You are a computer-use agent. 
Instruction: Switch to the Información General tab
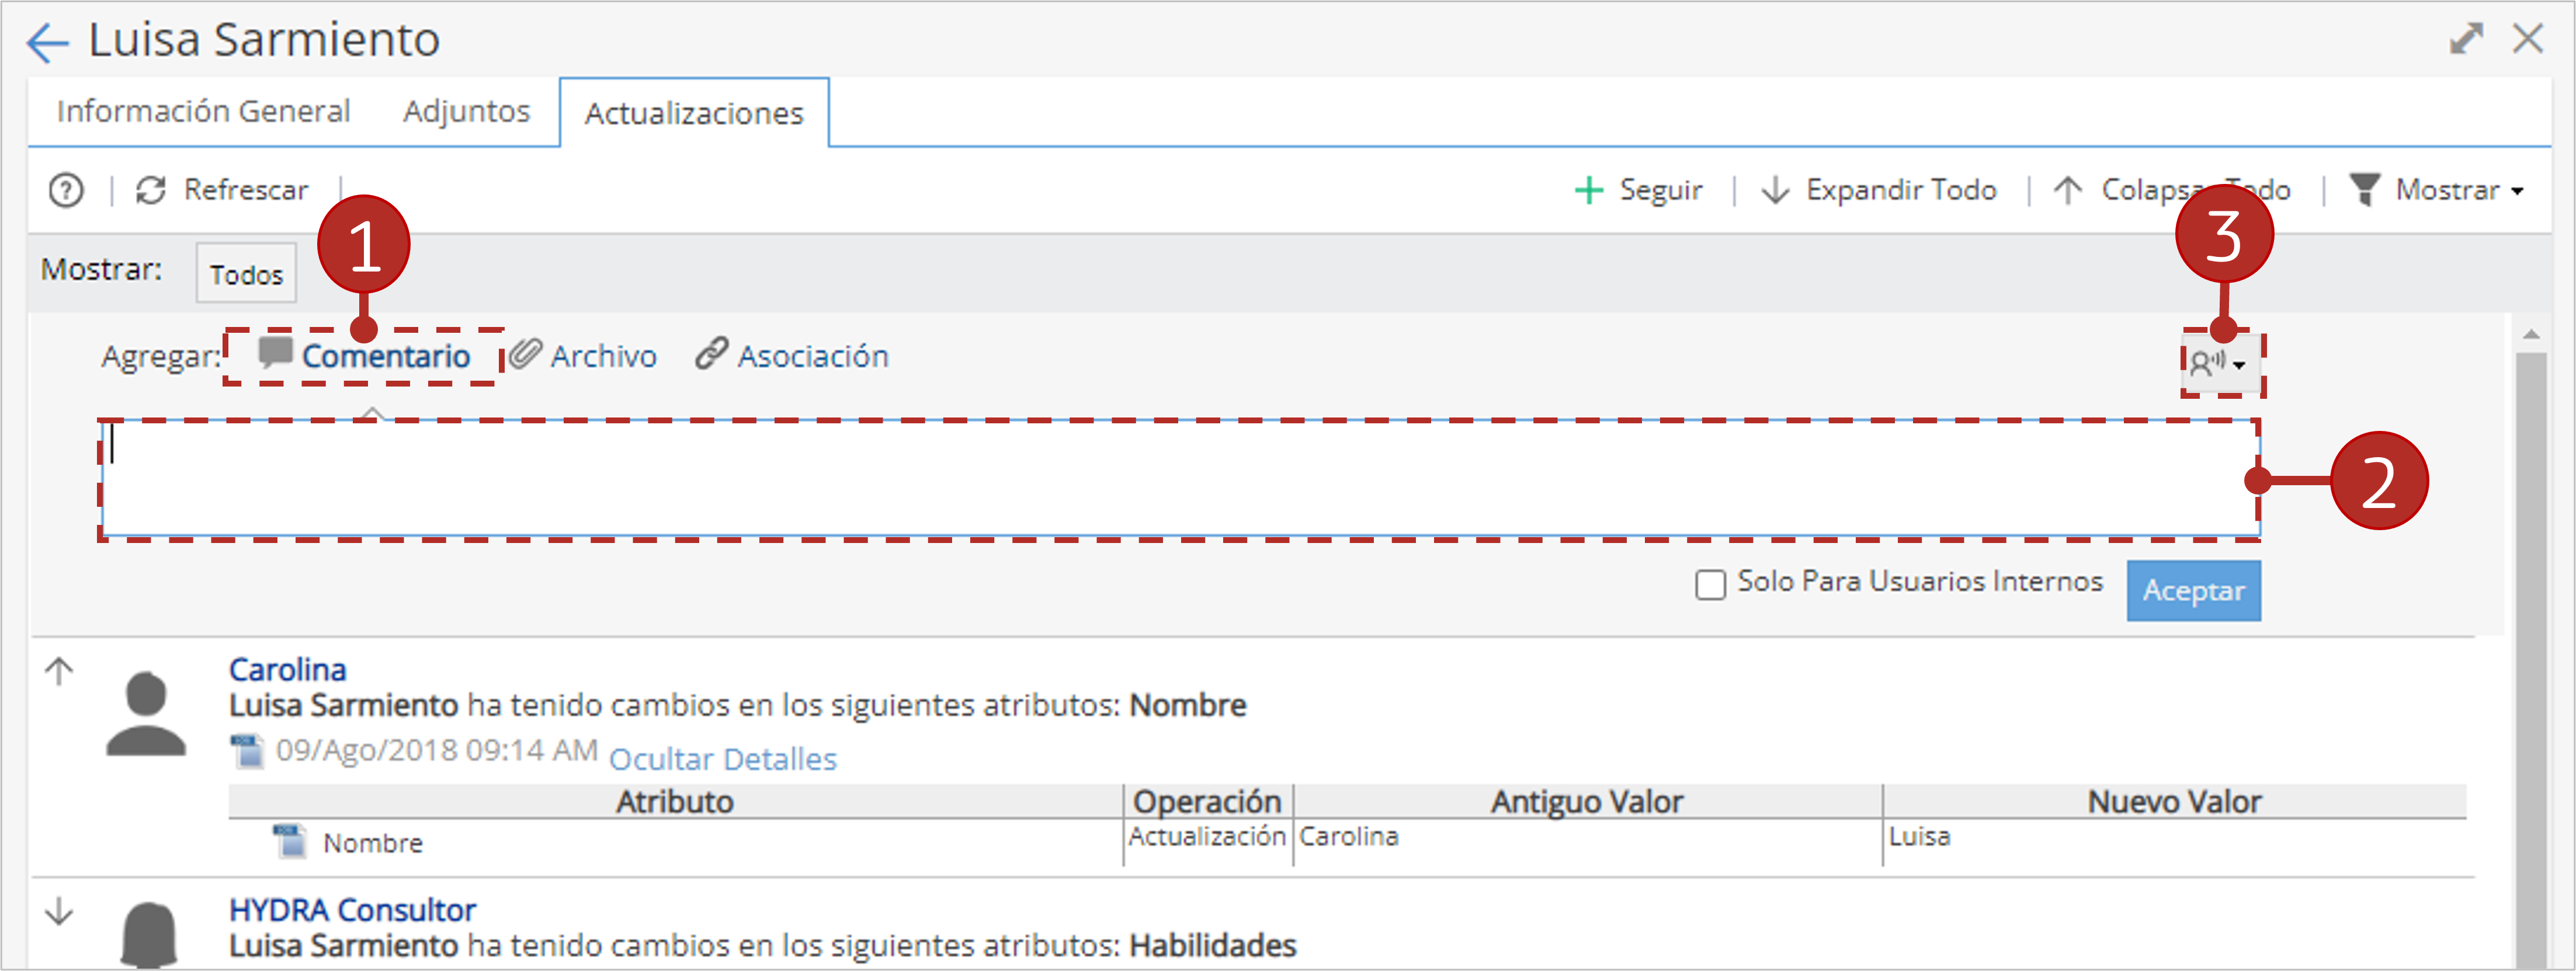(204, 111)
